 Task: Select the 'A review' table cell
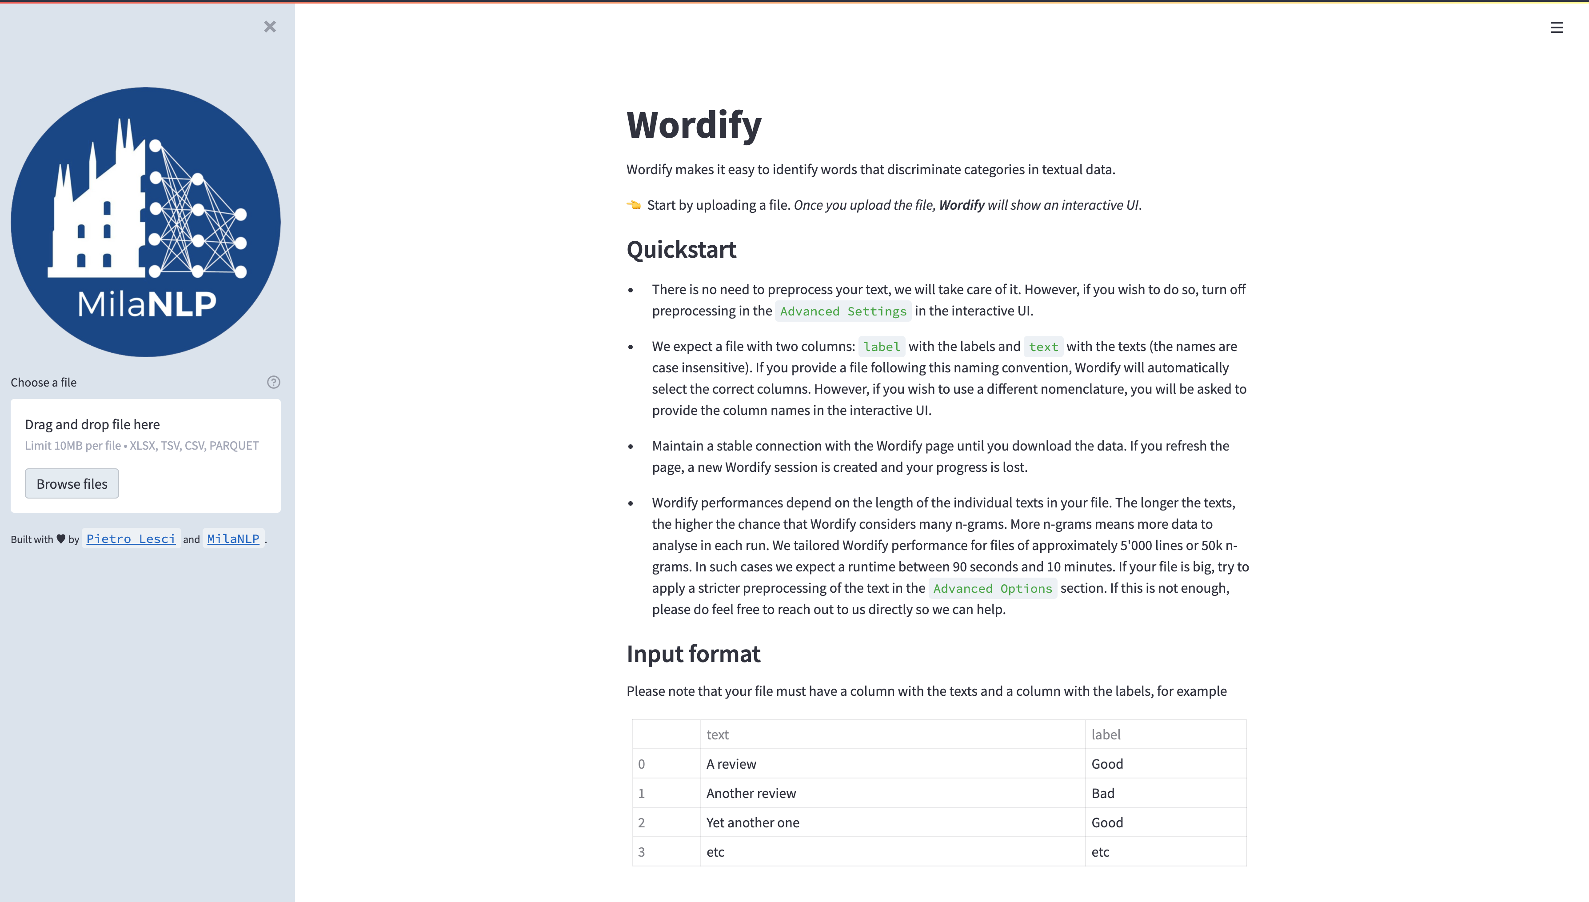[731, 764]
